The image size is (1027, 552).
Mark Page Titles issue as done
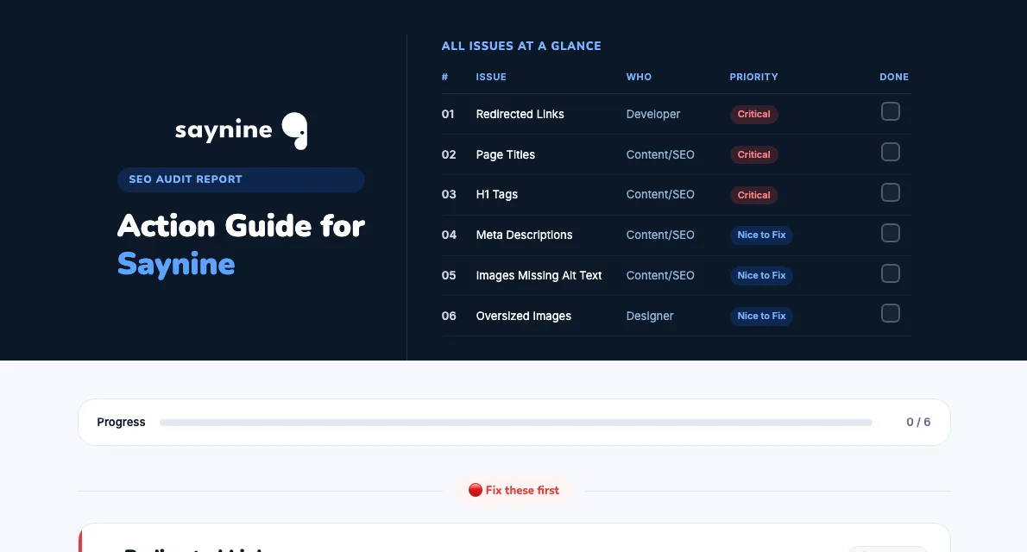tap(890, 152)
